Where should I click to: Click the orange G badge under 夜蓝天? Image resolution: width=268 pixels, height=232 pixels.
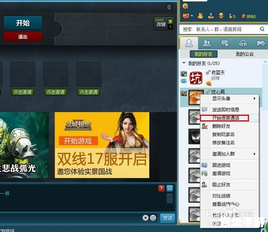click(208, 83)
